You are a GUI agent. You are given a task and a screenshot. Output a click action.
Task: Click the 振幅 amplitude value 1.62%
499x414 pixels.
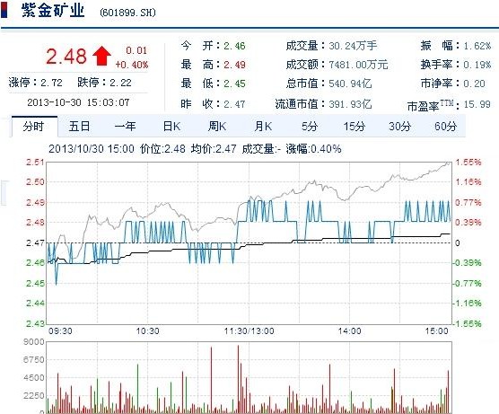click(x=477, y=46)
